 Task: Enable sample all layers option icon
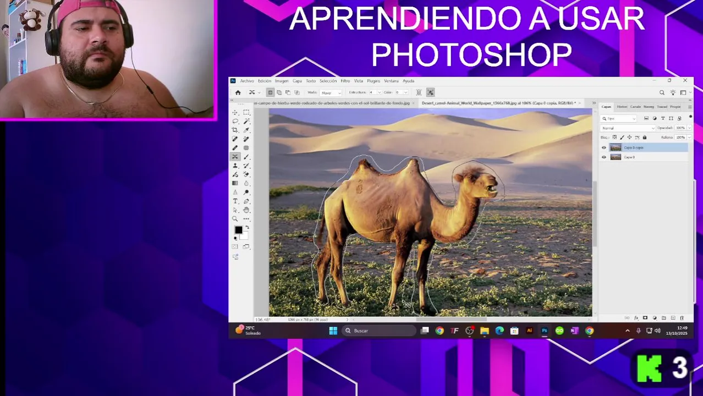pos(419,92)
